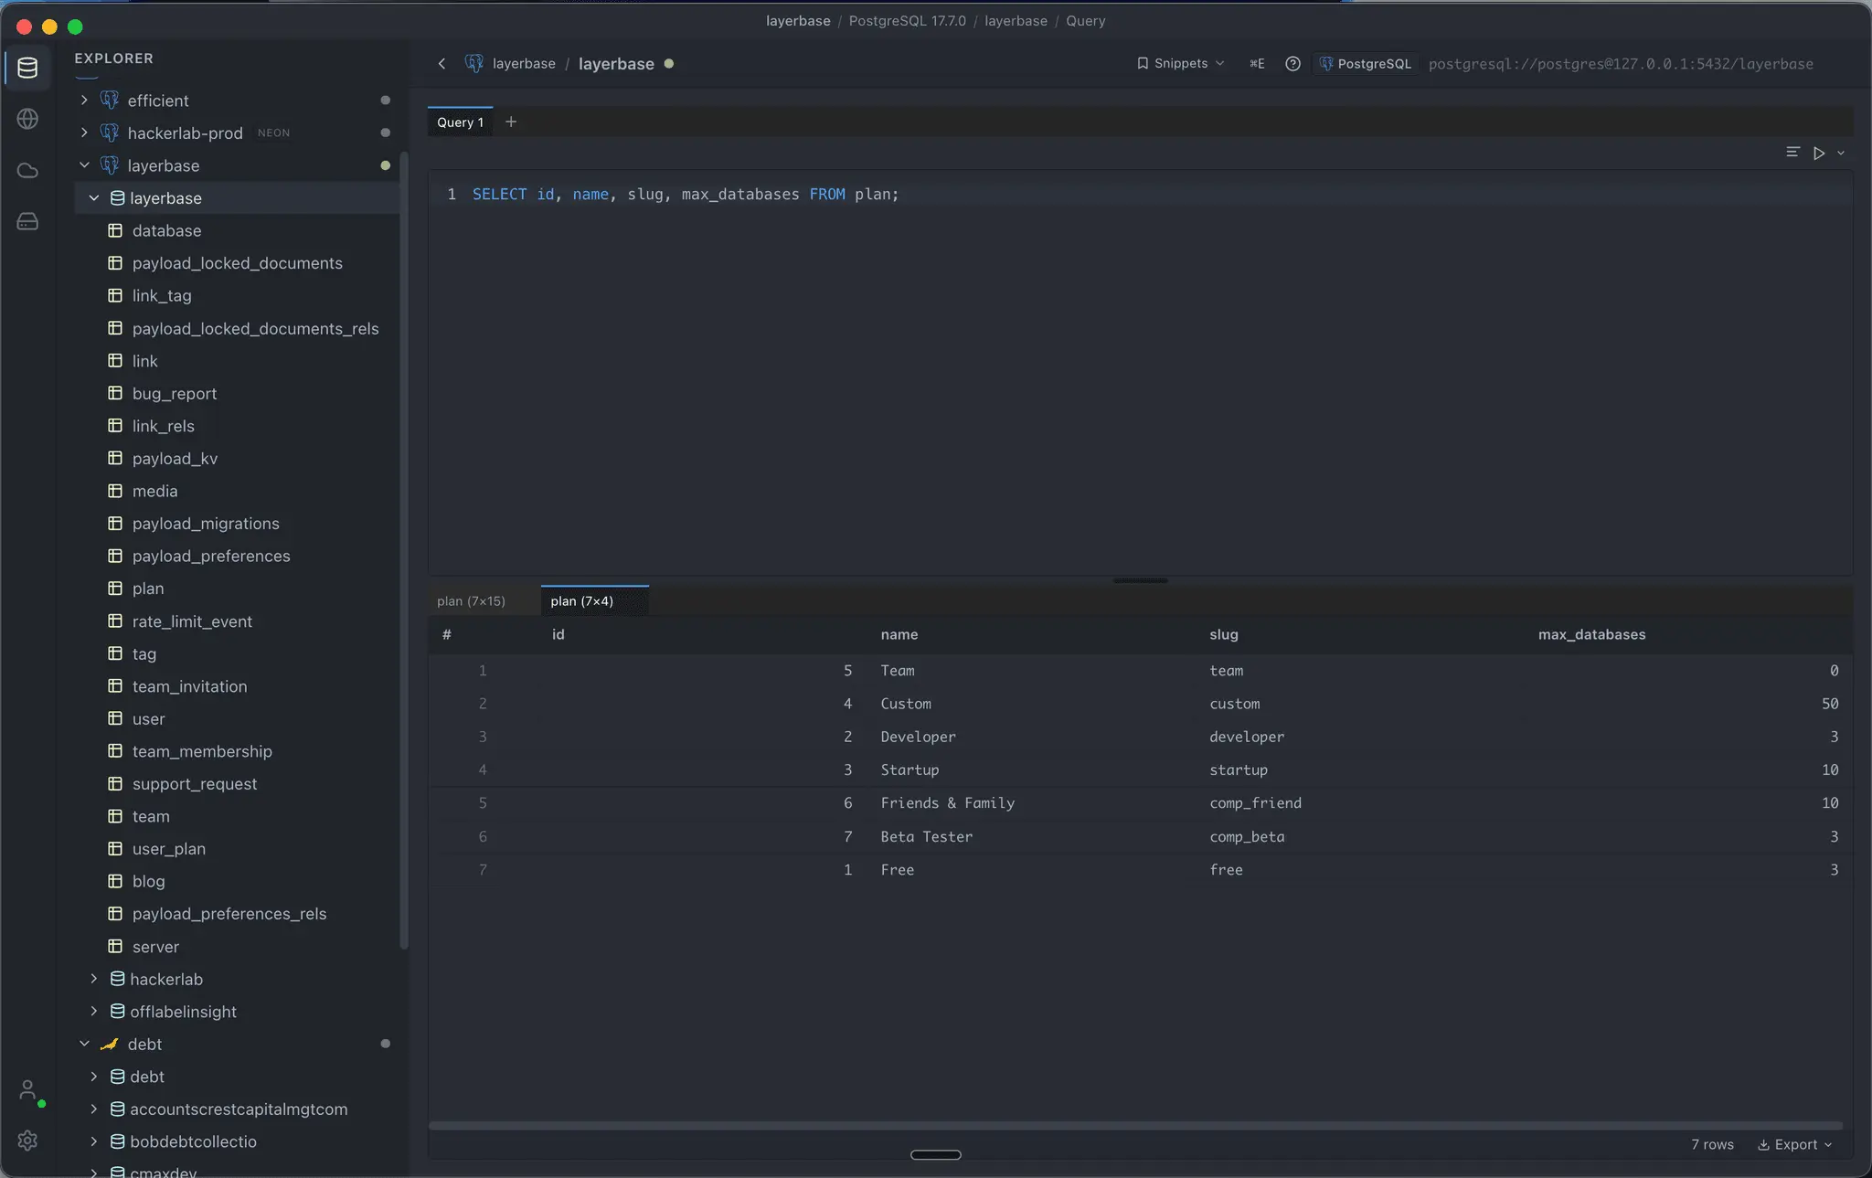Collapse the layerbase database node
This screenshot has height=1178, width=1872.
click(x=94, y=197)
